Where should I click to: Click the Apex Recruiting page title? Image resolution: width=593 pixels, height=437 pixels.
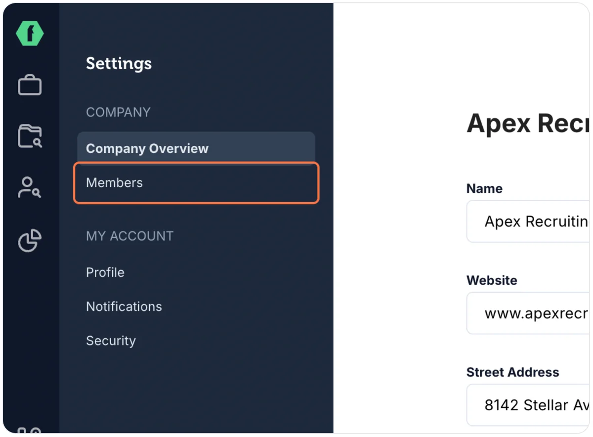(x=528, y=123)
